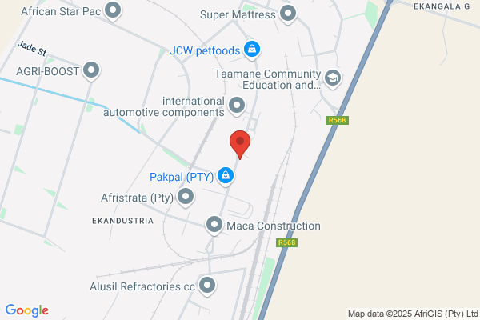The height and width of the screenshot is (320, 480).
Task: Select the Afristrata (Pty) place marker
Action: [186, 197]
